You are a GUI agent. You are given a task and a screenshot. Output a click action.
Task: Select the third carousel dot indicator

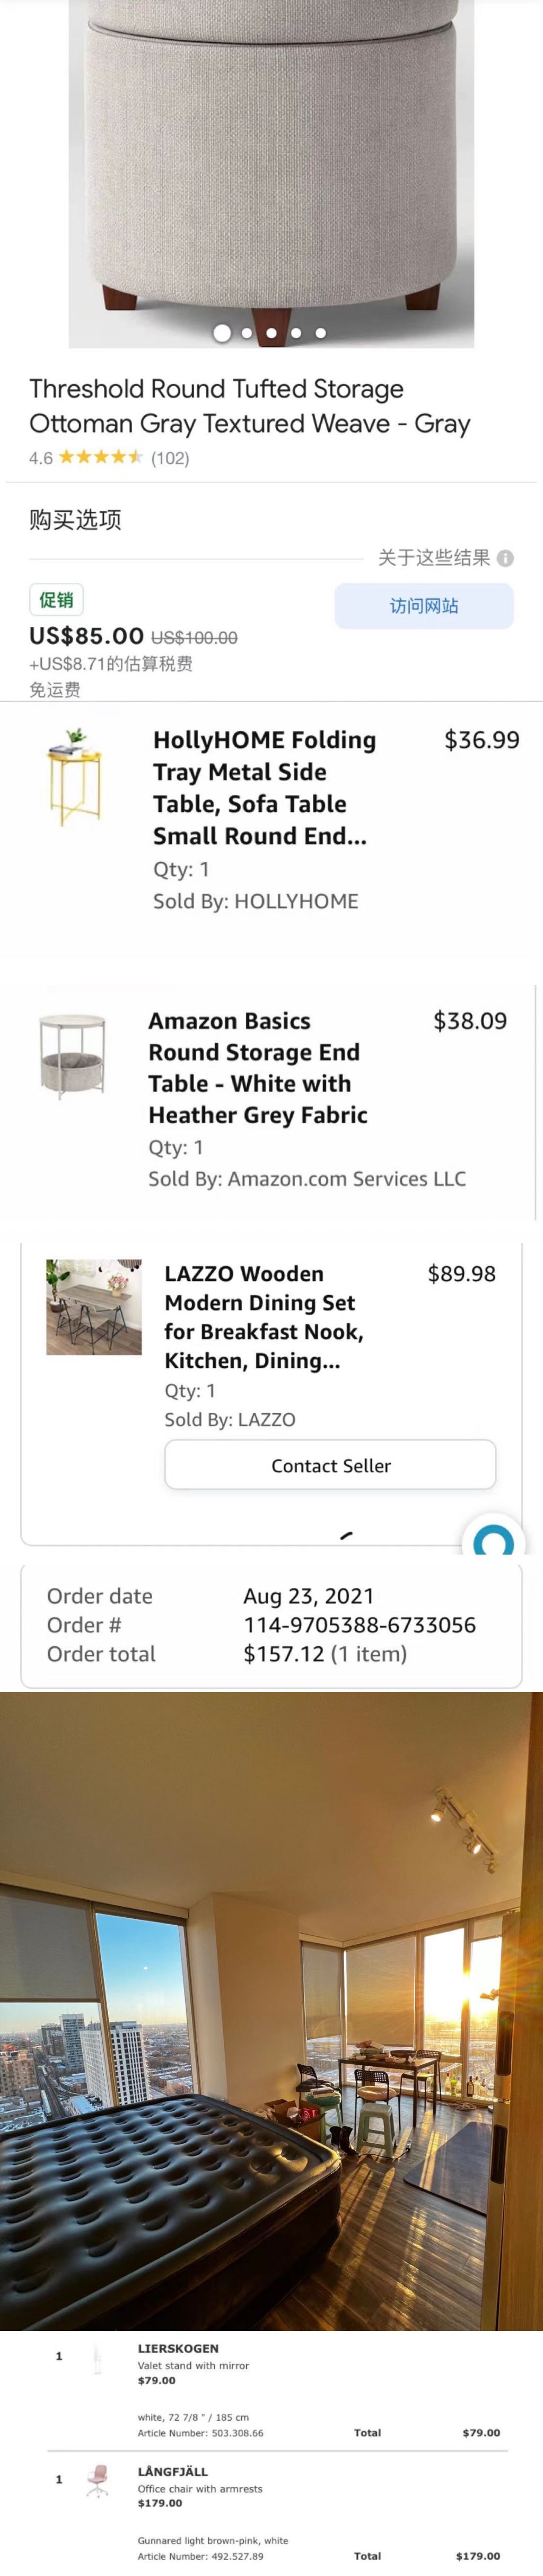point(271,333)
